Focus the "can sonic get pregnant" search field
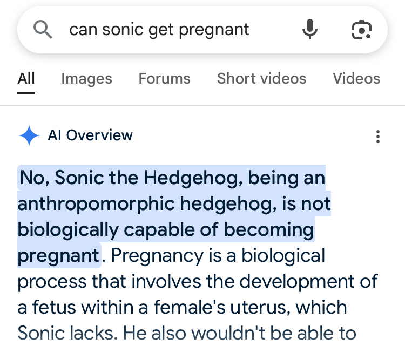 [159, 30]
